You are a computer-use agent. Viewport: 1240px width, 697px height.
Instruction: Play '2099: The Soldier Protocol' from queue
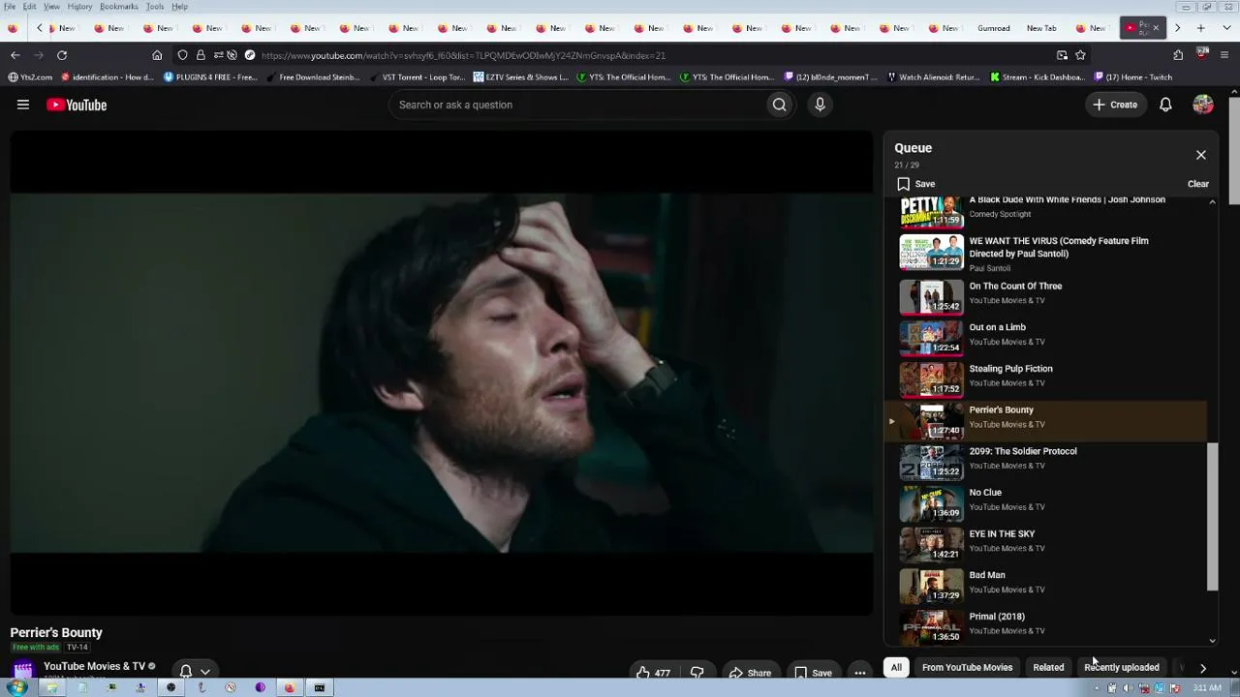[1046, 462]
